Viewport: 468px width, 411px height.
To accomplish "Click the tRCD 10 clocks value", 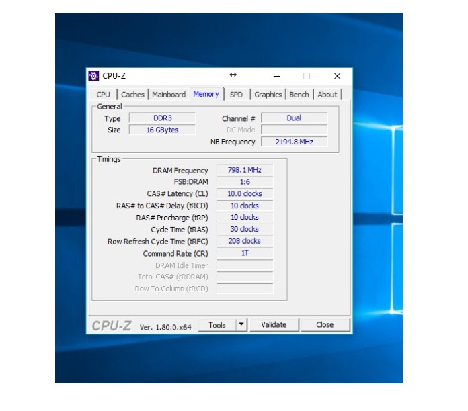I will point(245,205).
